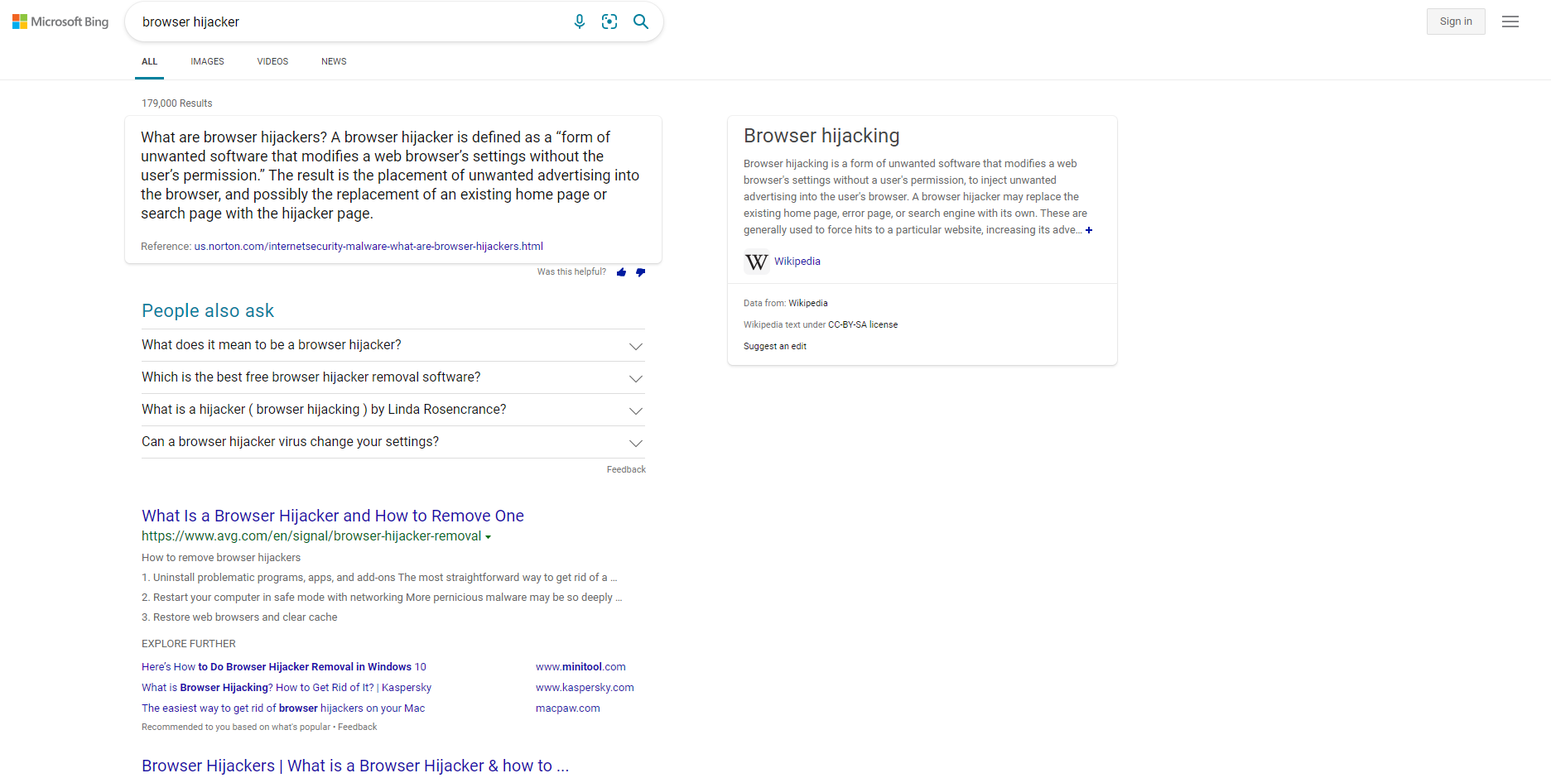
Task: Open the avg.com signal URL link
Action: [311, 536]
